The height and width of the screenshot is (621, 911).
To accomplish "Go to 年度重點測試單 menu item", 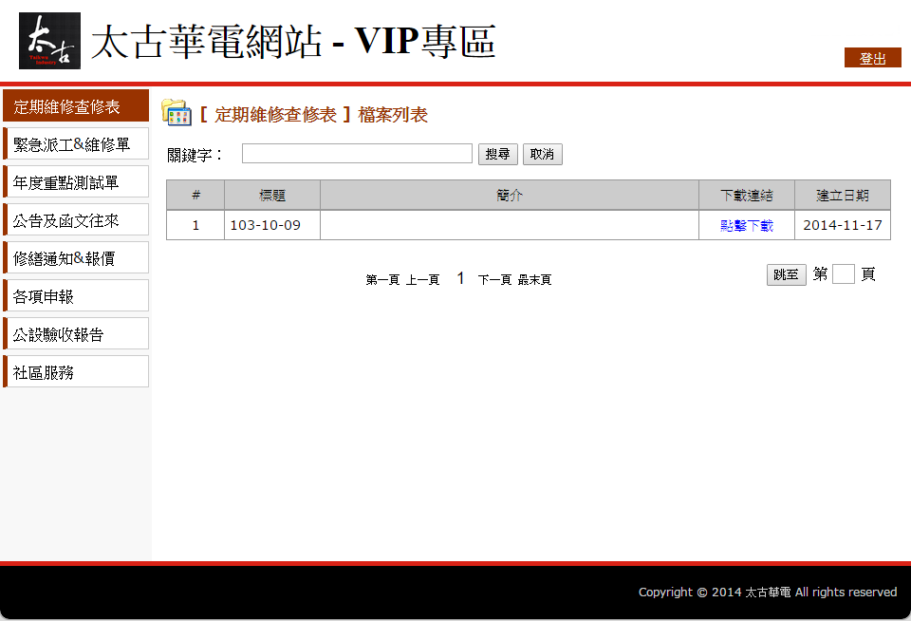I will pyautogui.click(x=76, y=182).
